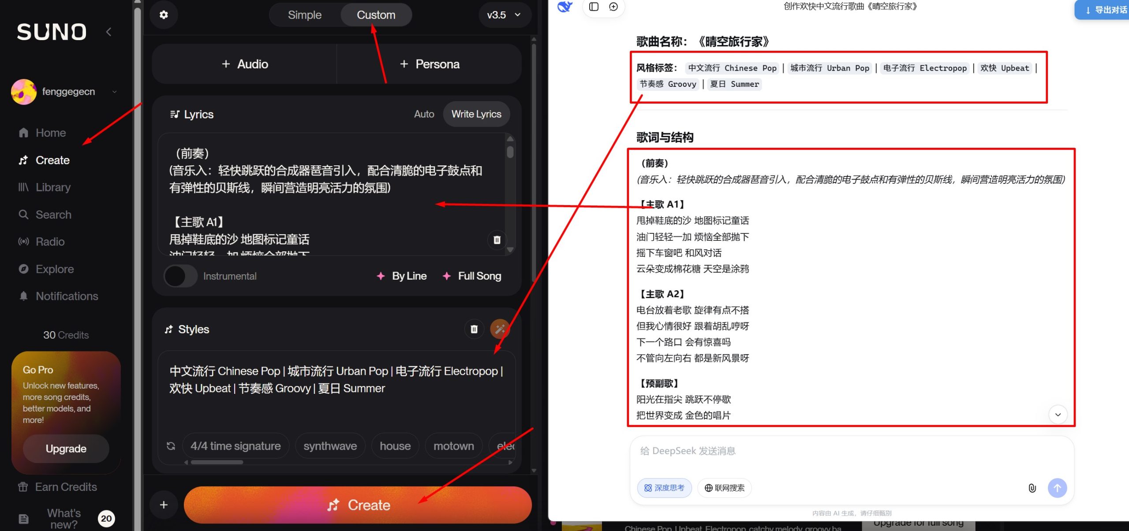
Task: Open Search in the sidebar
Action: coord(45,215)
